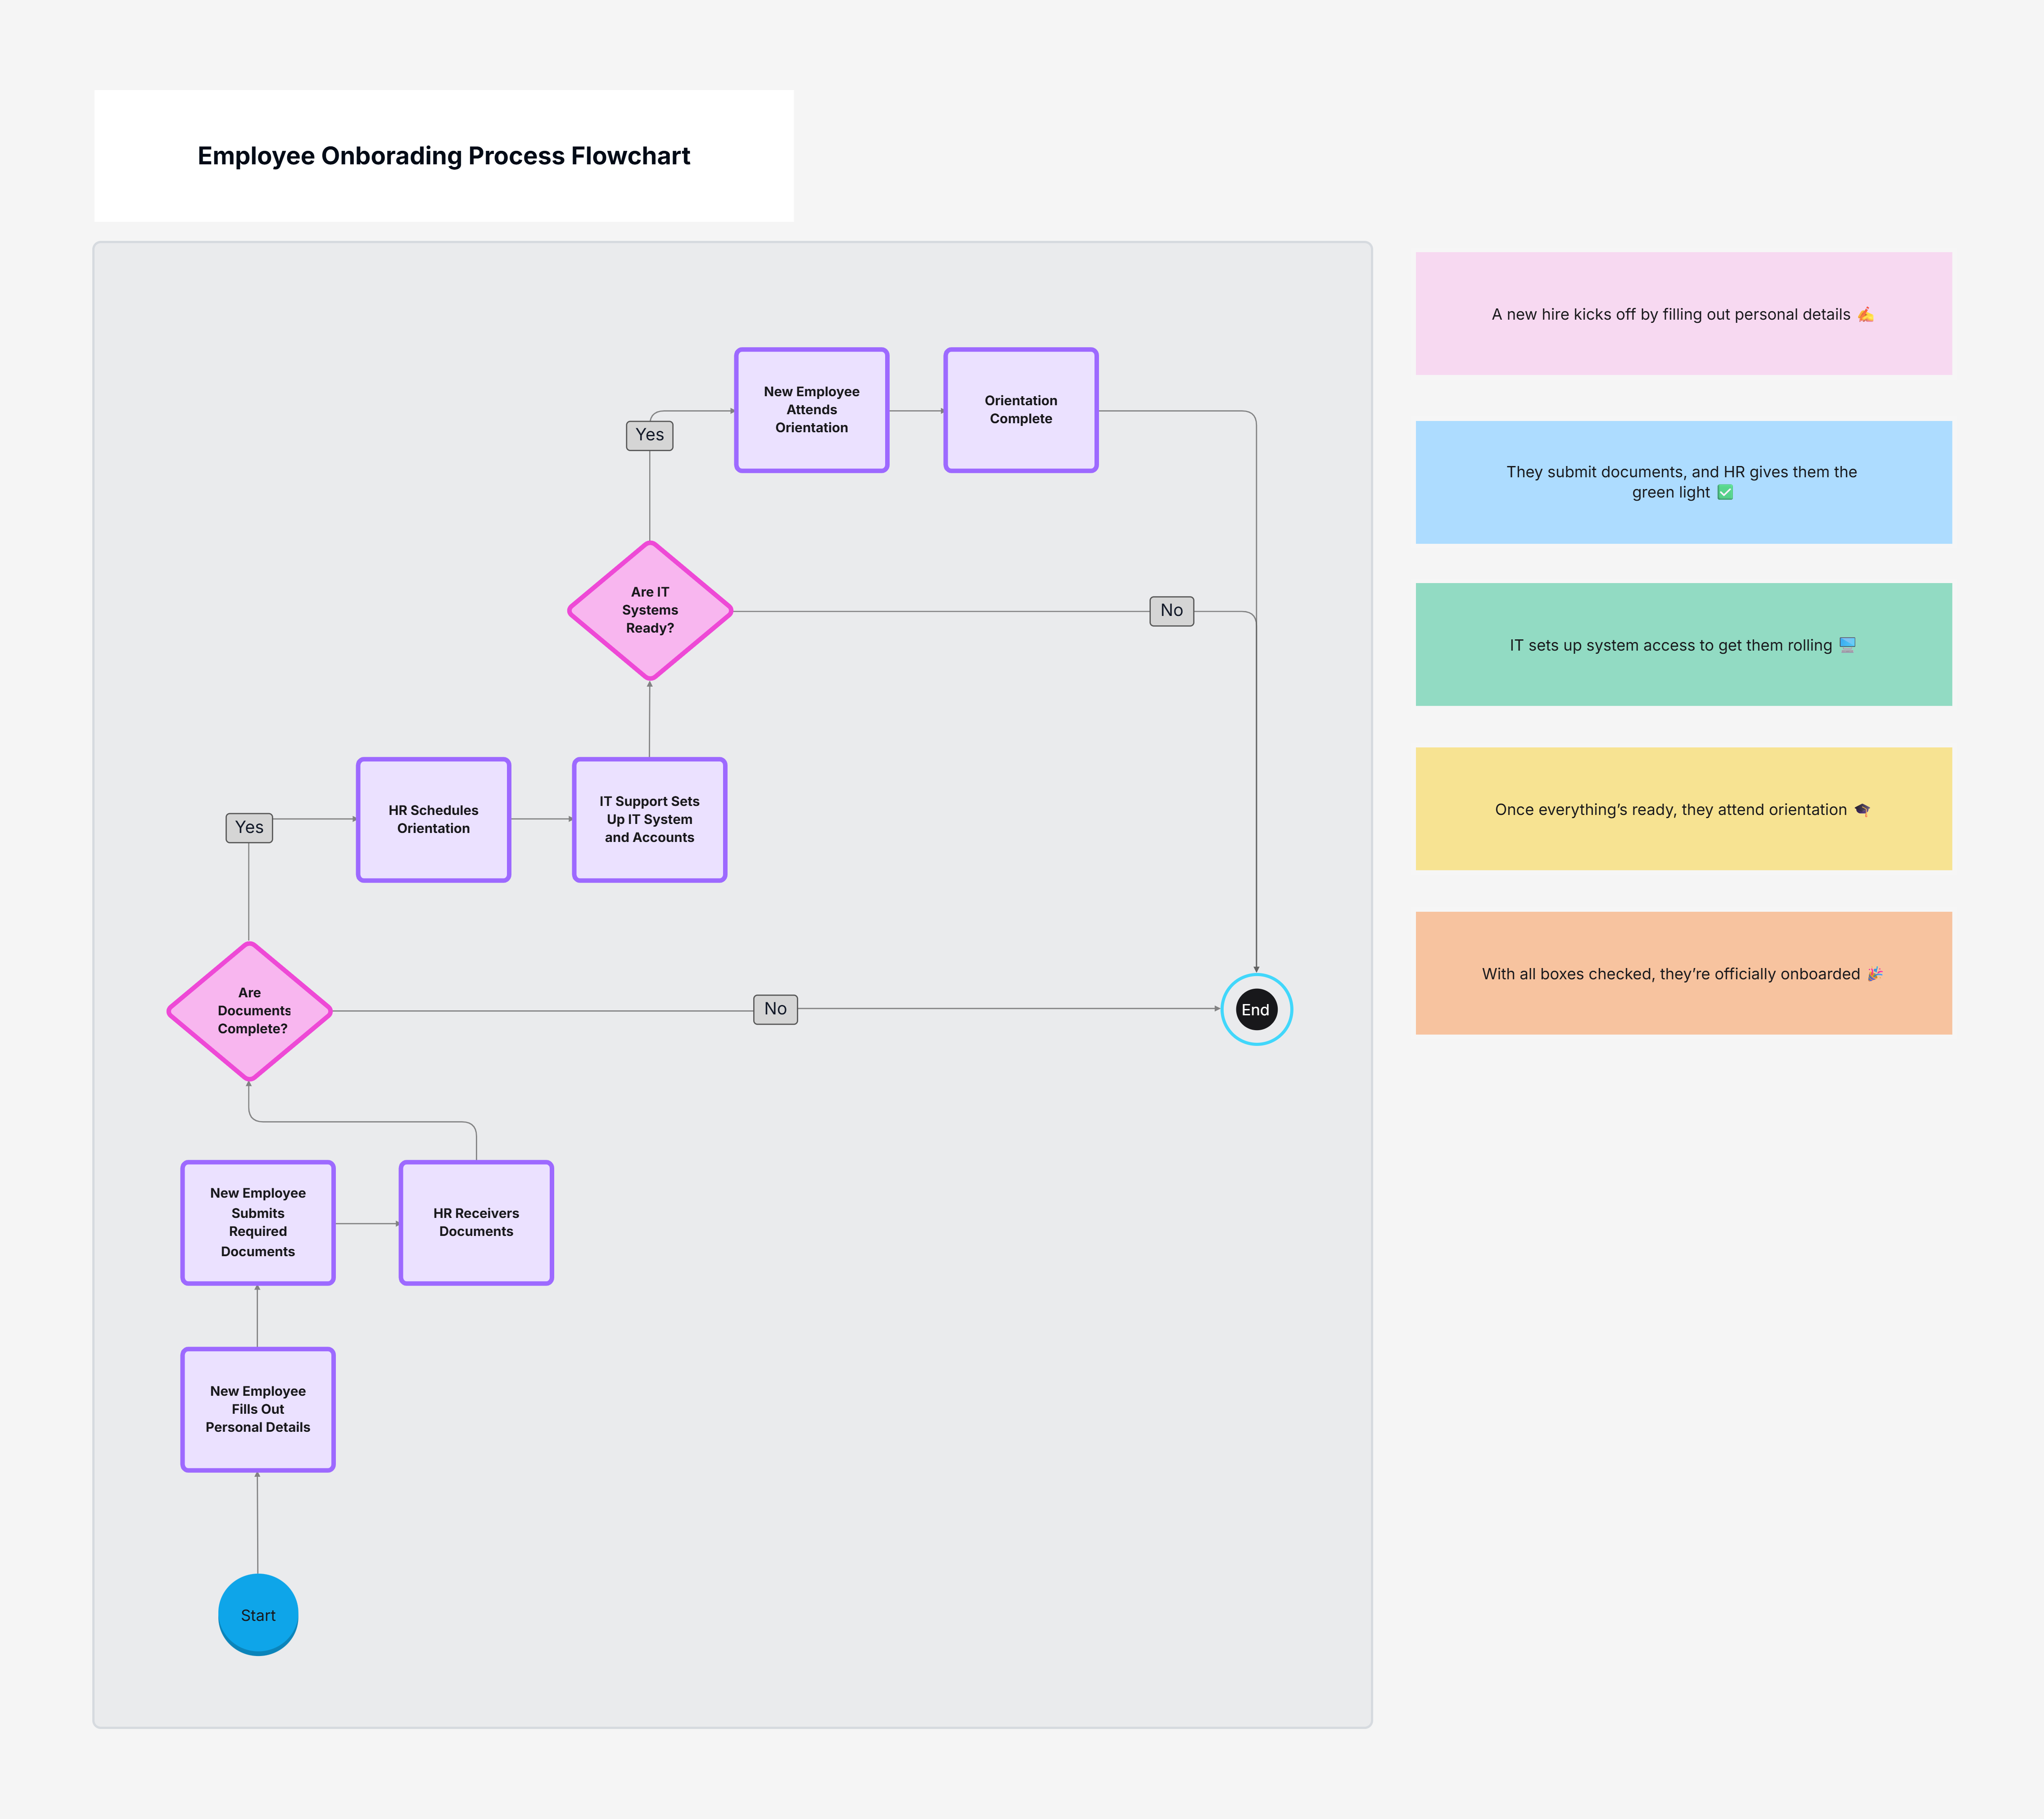The width and height of the screenshot is (2044, 1819).
Task: Select the Are Documents Complete? diamond
Action: click(250, 1011)
